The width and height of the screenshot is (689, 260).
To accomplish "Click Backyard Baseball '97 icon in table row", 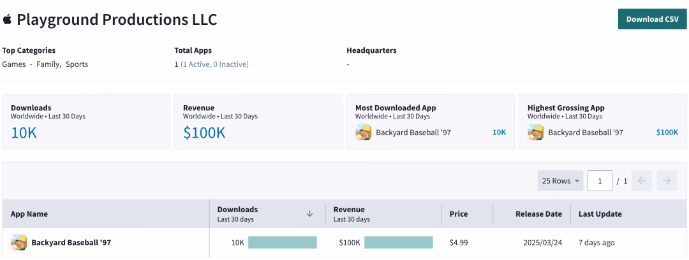I will coord(19,242).
